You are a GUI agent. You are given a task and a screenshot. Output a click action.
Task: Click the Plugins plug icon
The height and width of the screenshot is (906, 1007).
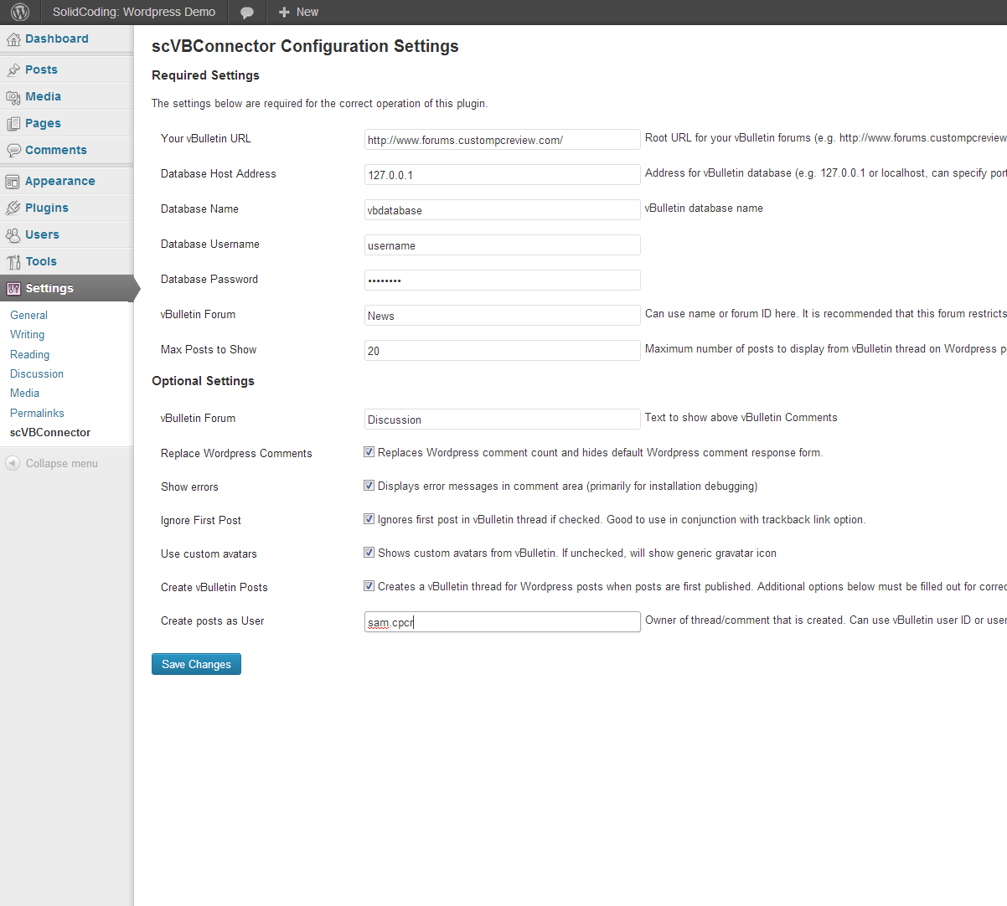(x=13, y=208)
